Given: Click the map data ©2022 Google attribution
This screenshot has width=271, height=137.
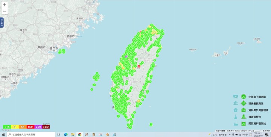Looking at the screenshot, I should 237,131.
